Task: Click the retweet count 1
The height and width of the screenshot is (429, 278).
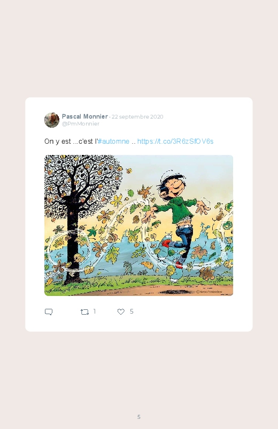Action: tap(95, 311)
